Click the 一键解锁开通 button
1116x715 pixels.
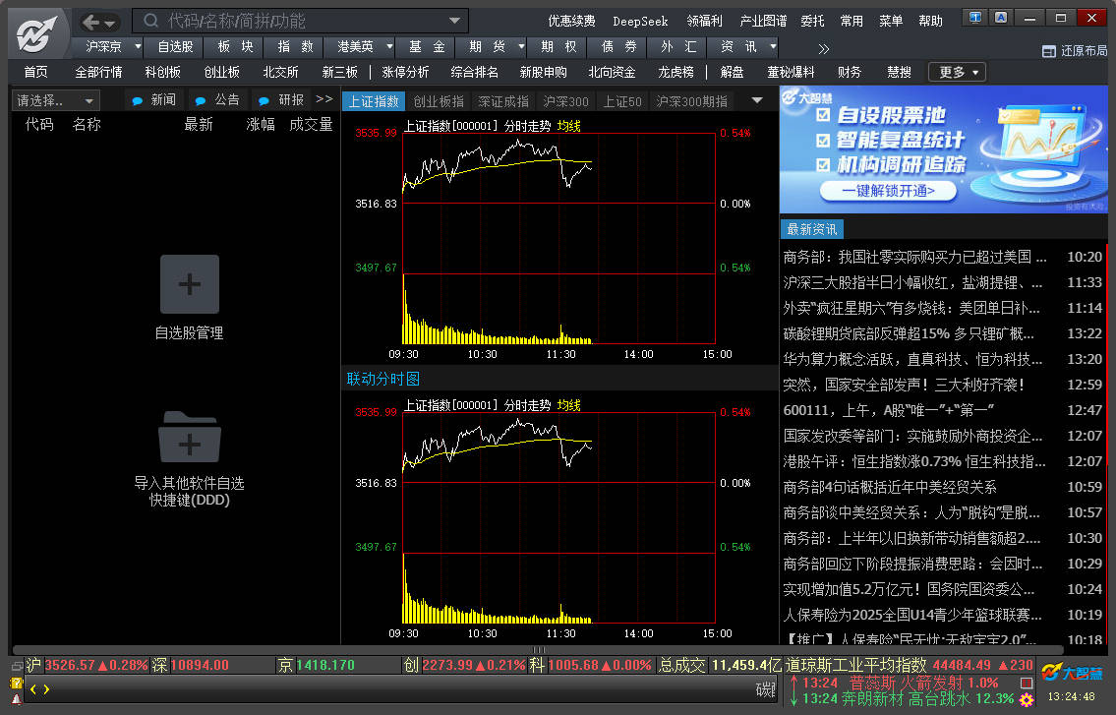click(888, 190)
